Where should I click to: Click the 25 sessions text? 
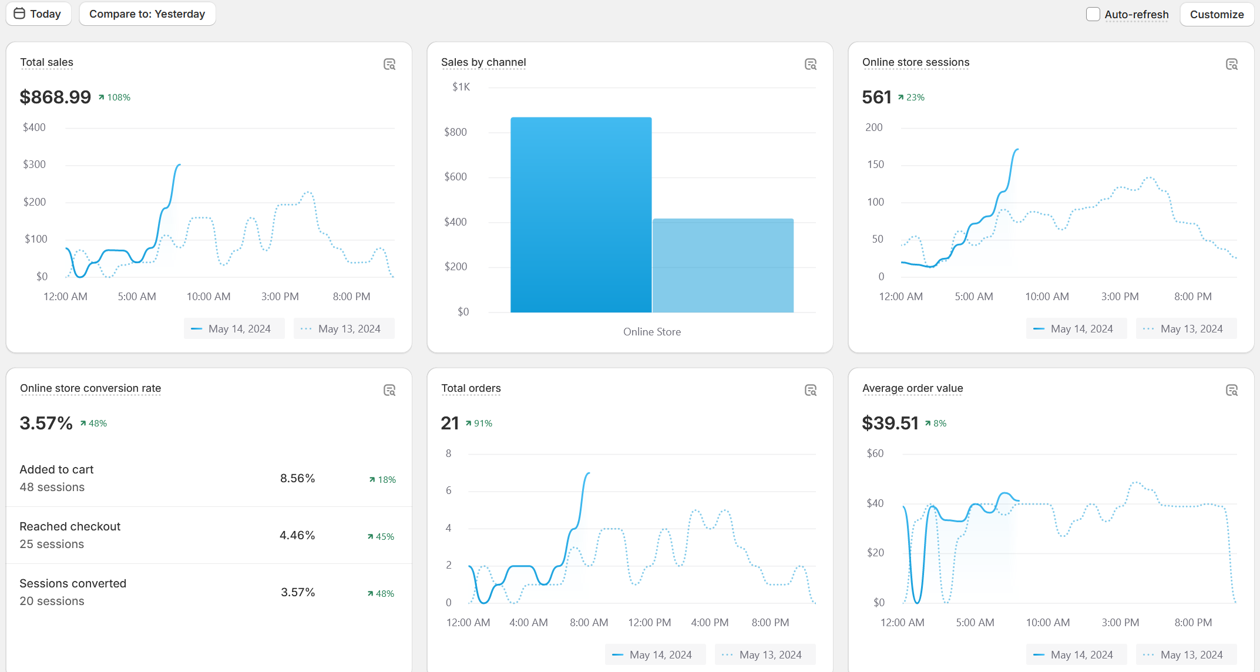click(52, 545)
